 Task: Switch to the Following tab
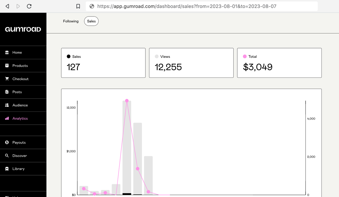click(71, 21)
